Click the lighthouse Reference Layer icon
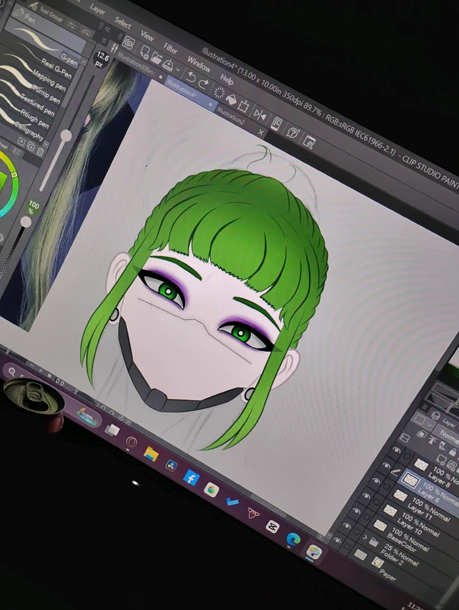The width and height of the screenshot is (459, 610). (433, 439)
